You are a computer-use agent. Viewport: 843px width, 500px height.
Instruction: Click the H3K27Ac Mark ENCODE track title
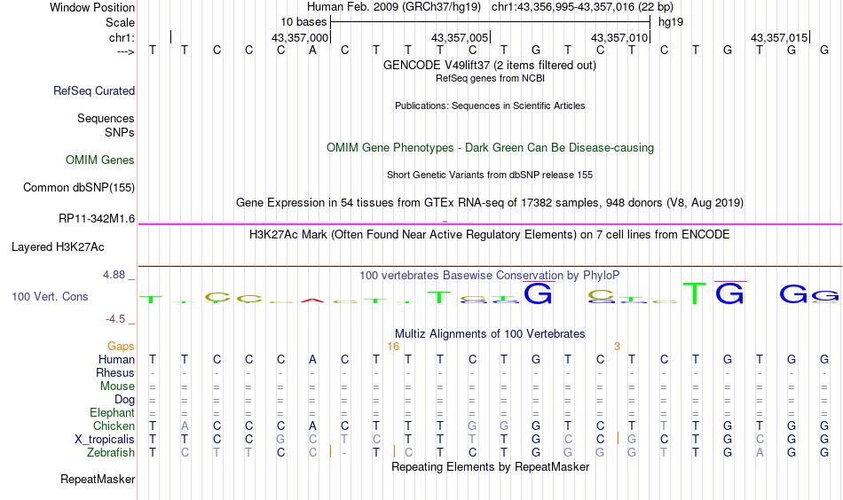[x=490, y=235]
